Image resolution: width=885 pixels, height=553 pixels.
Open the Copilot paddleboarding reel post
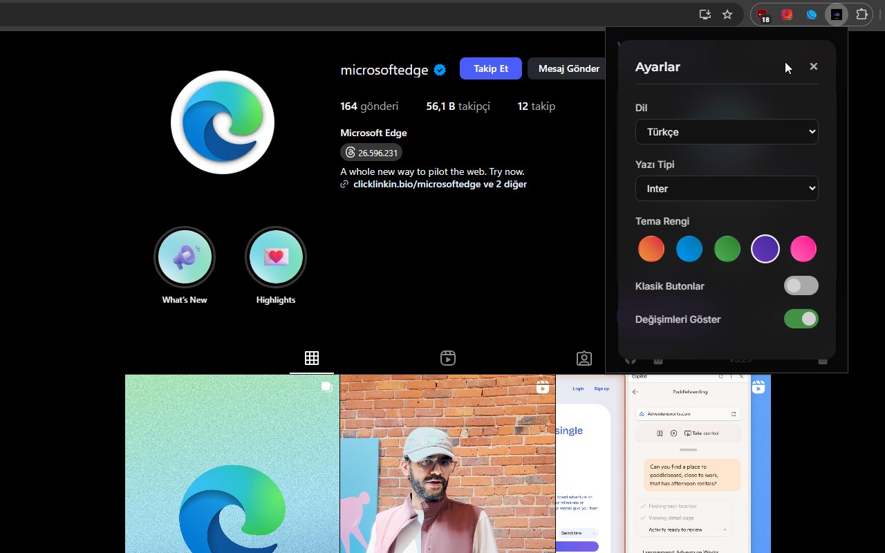click(x=663, y=464)
